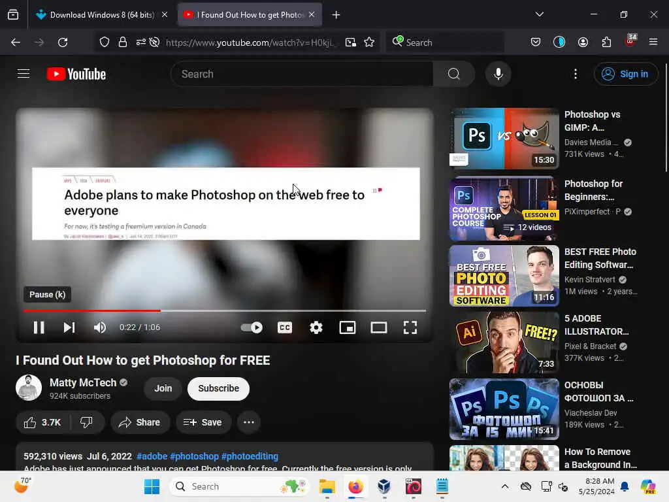Click the YouTube search input field
The image size is (669, 502).
[x=302, y=74]
